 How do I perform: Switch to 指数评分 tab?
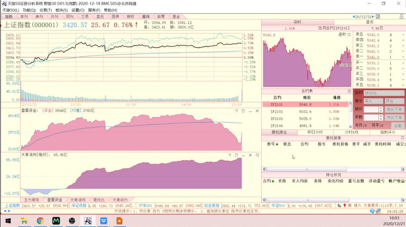pyautogui.click(x=388, y=132)
